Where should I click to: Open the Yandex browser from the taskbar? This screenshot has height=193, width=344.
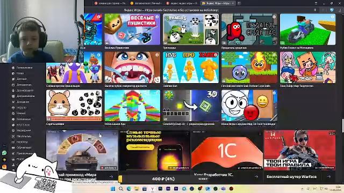click(x=153, y=189)
